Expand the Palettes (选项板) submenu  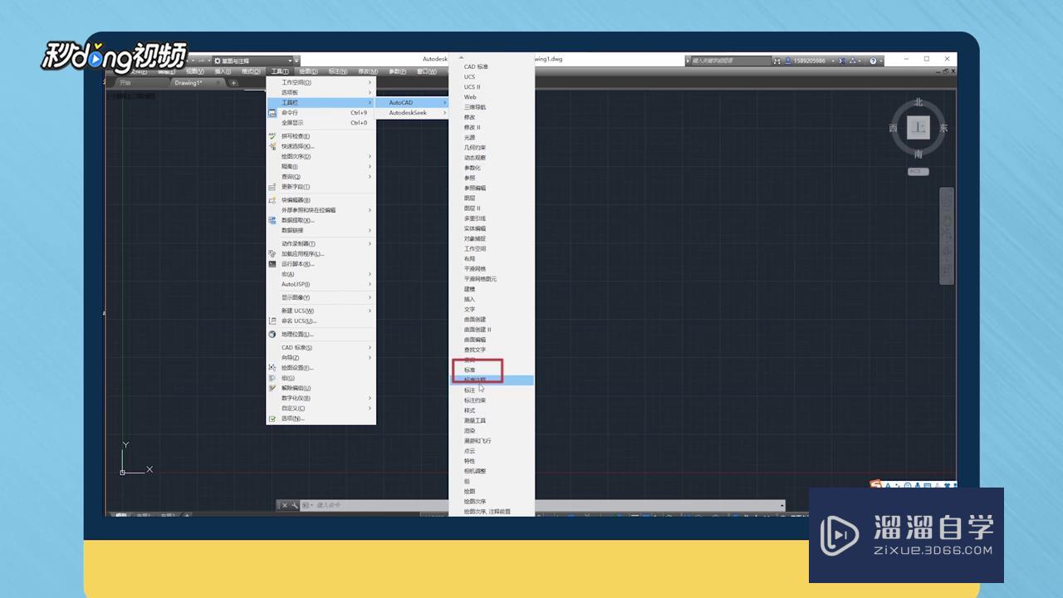click(321, 92)
